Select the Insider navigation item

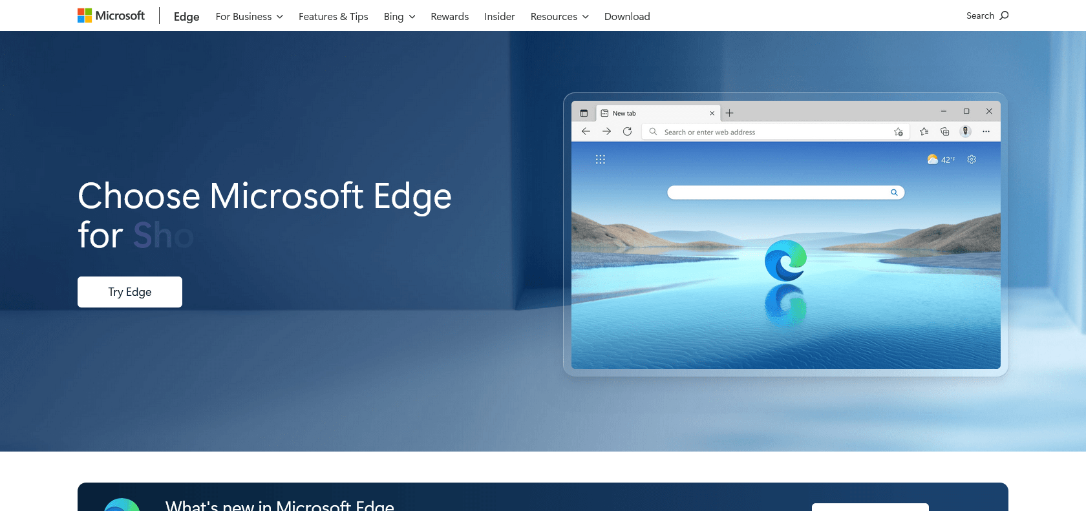click(x=500, y=16)
